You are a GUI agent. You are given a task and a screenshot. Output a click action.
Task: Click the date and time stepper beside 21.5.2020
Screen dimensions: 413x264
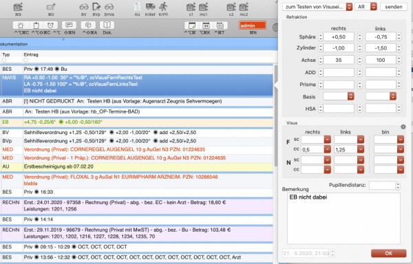[x=332, y=253]
